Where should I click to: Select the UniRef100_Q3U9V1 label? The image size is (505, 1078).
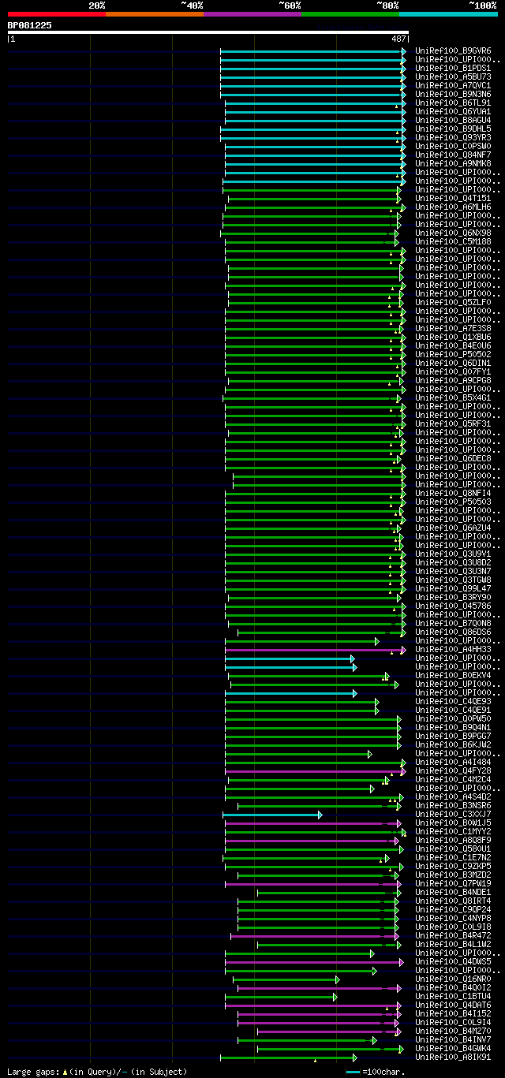coord(452,554)
